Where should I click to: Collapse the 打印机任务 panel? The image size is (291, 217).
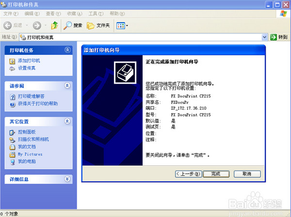click(x=67, y=50)
